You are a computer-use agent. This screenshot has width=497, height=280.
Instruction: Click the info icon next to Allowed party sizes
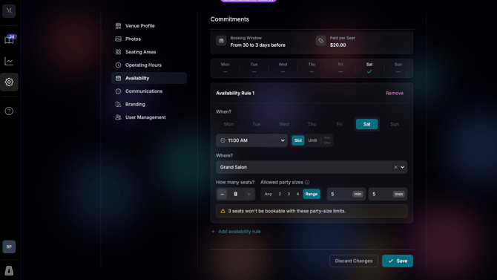coord(307,182)
